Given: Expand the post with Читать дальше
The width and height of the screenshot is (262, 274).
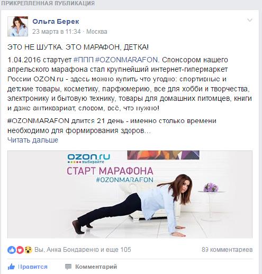Looking at the screenshot, I should tap(33, 140).
